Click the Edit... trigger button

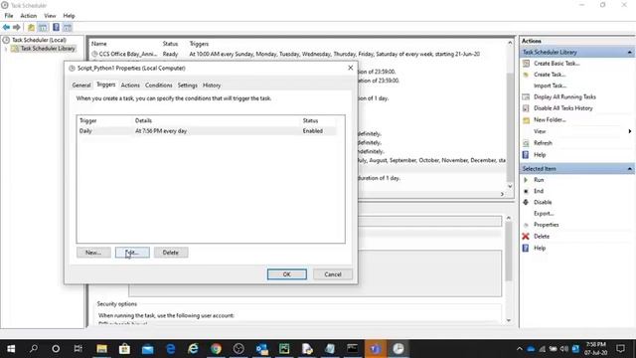132,253
